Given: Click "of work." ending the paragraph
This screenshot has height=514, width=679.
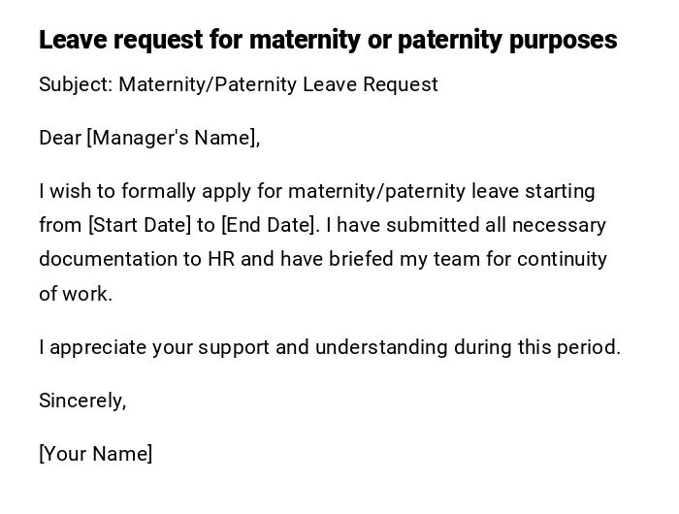Looking at the screenshot, I should (76, 294).
